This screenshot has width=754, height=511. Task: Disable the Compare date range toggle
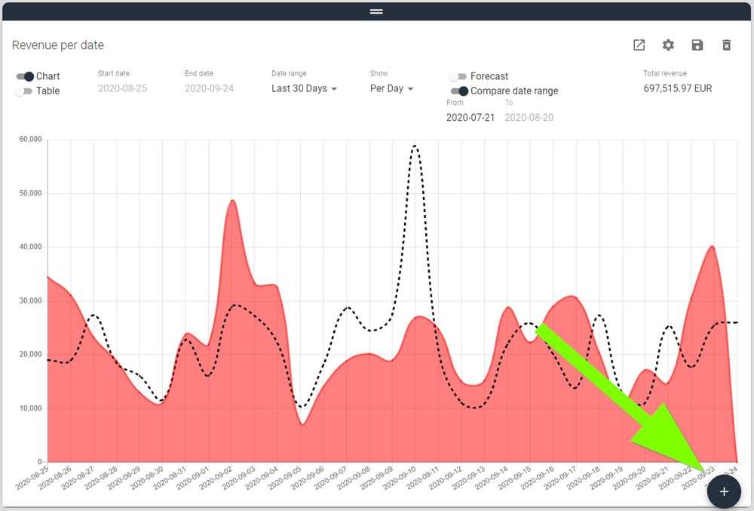click(x=459, y=91)
